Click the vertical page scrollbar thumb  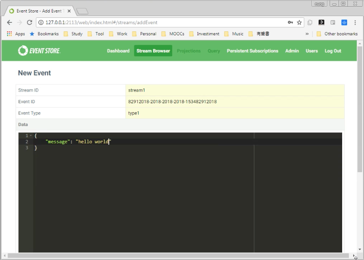pyautogui.click(x=360, y=109)
